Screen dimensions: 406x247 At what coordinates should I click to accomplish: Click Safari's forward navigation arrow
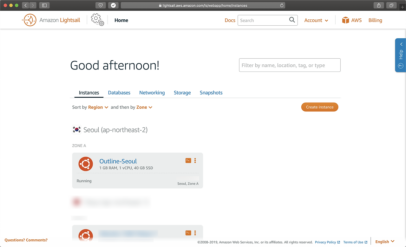click(x=33, y=5)
